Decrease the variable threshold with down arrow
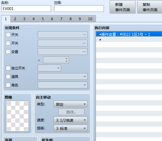This screenshot has width=162, height=141. coord(66,61)
